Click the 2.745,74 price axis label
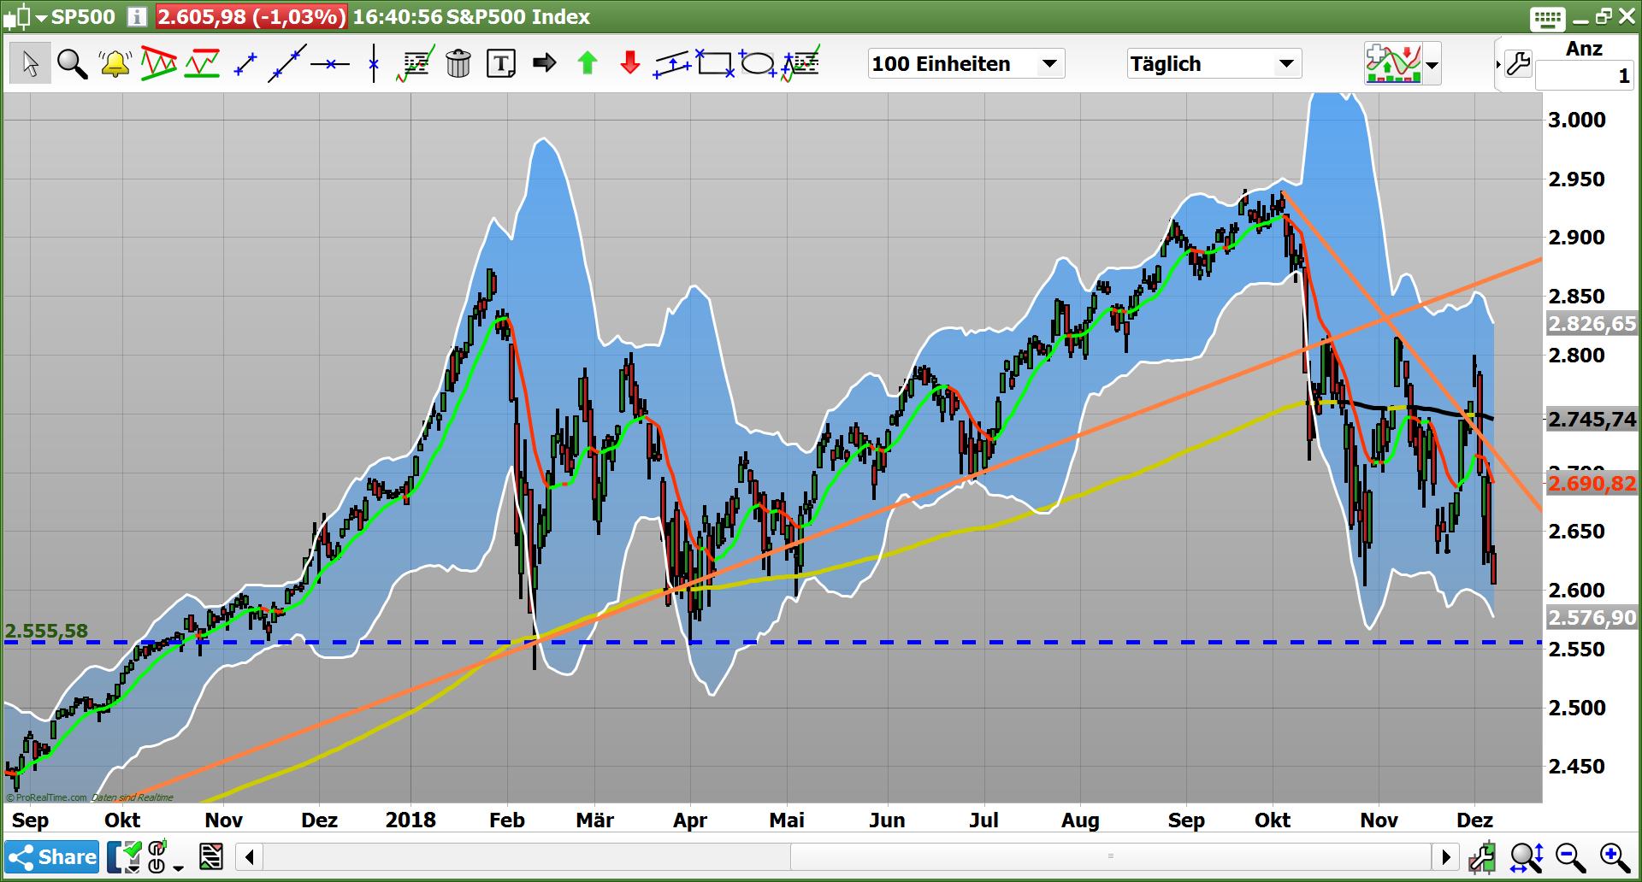 pyautogui.click(x=1592, y=420)
